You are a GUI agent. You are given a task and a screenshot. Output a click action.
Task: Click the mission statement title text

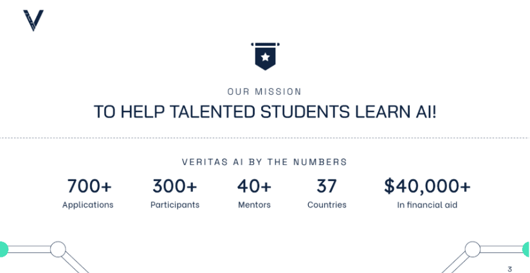(x=266, y=111)
